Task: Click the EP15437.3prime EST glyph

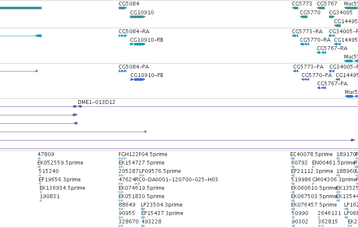Action: [143, 217]
